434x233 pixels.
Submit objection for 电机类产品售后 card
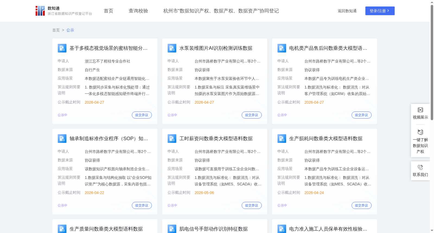362,115
